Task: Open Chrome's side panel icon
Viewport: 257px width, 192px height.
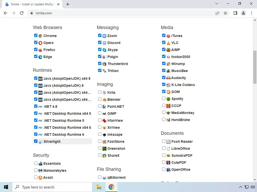Action: (235, 13)
